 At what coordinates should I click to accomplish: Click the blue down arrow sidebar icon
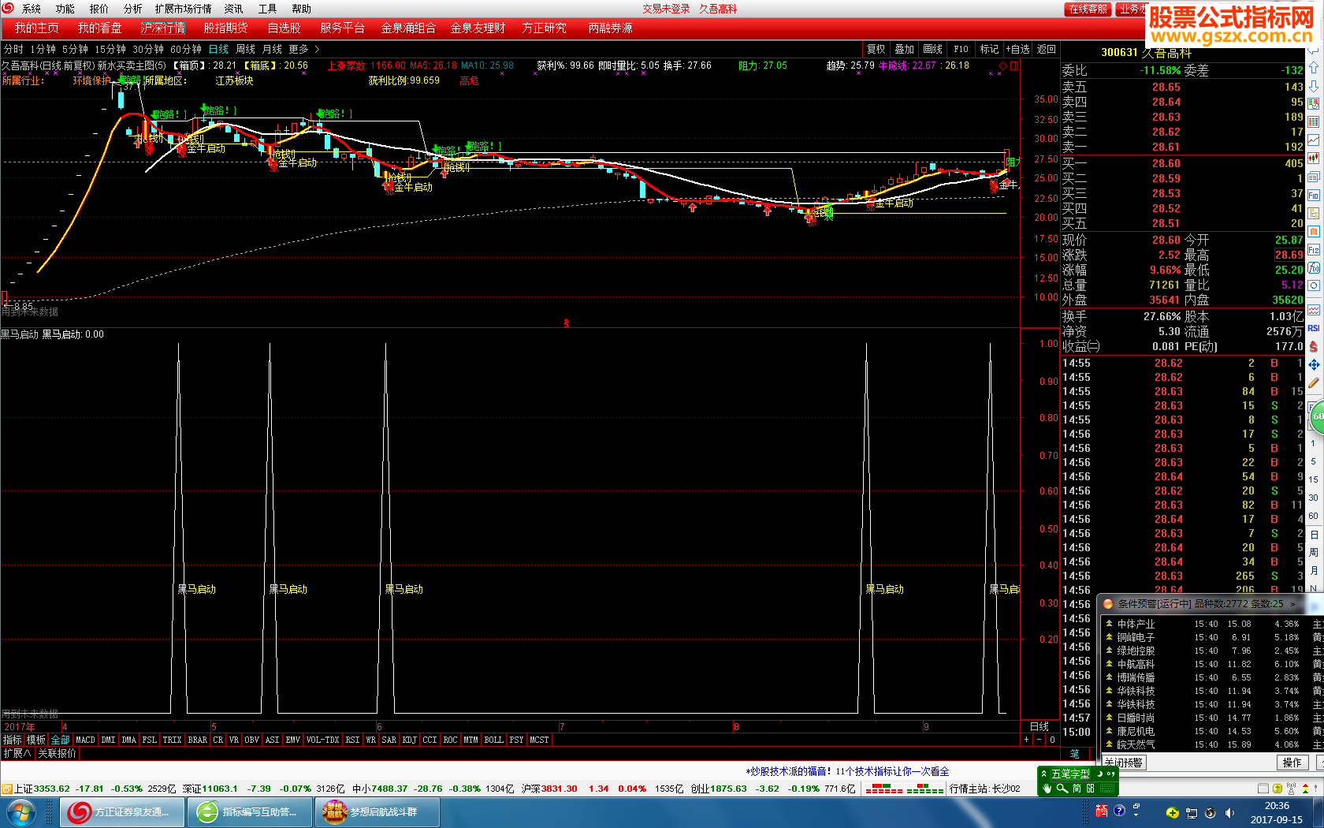(x=1314, y=85)
